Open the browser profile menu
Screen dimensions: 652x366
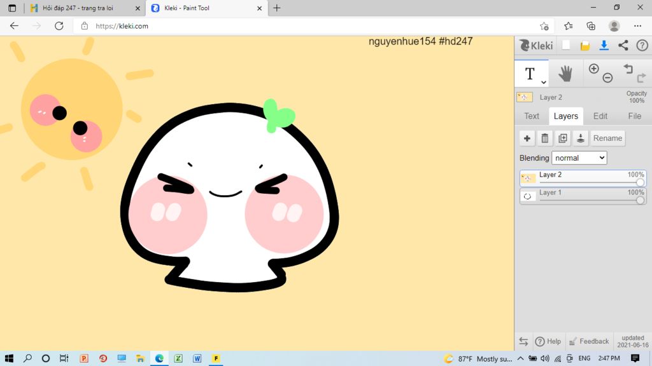(x=614, y=26)
